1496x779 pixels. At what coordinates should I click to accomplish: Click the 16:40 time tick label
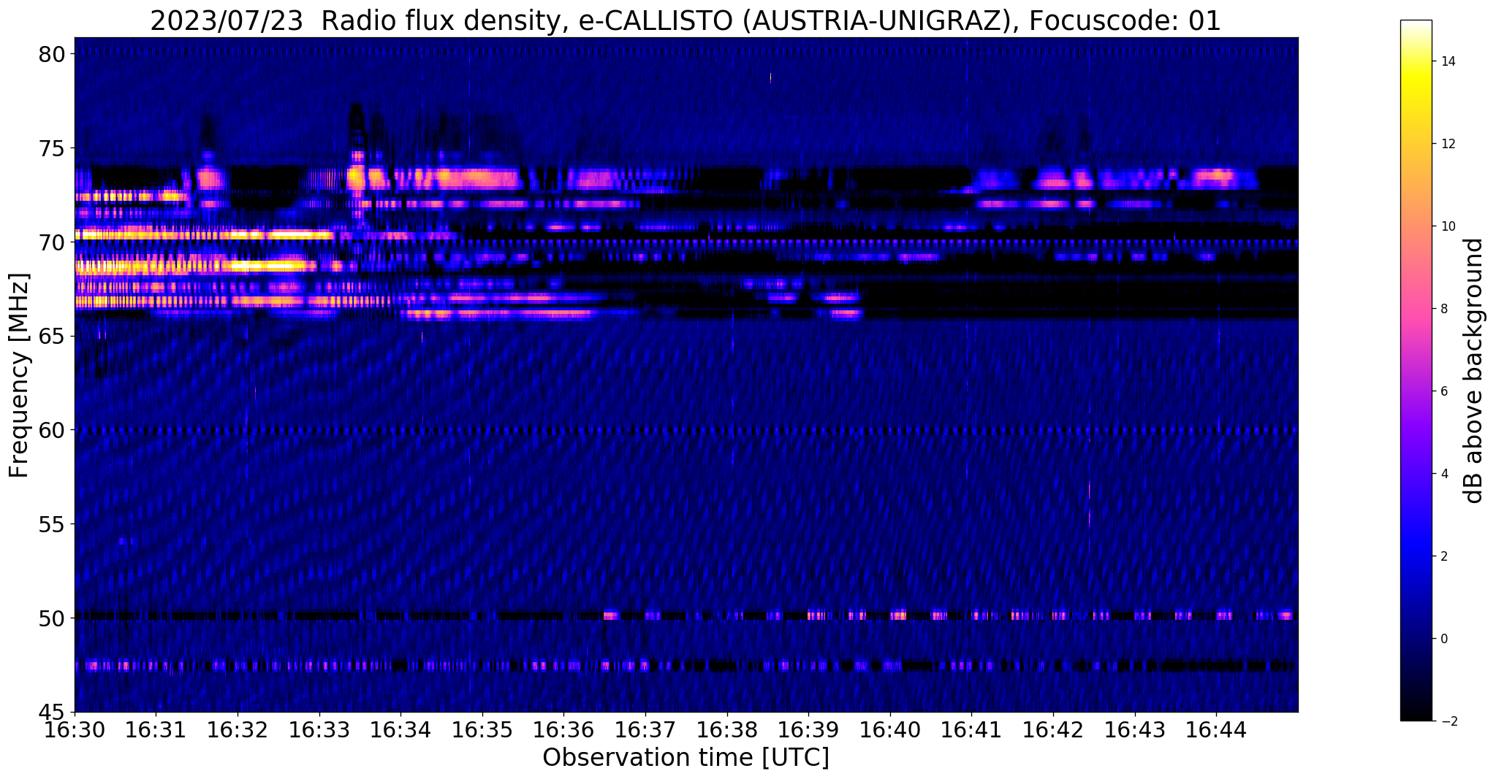890,731
